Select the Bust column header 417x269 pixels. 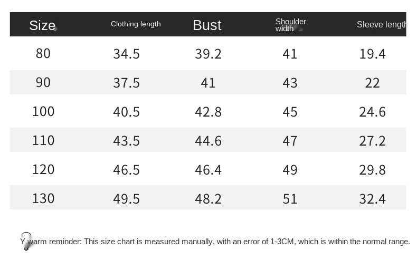[207, 25]
